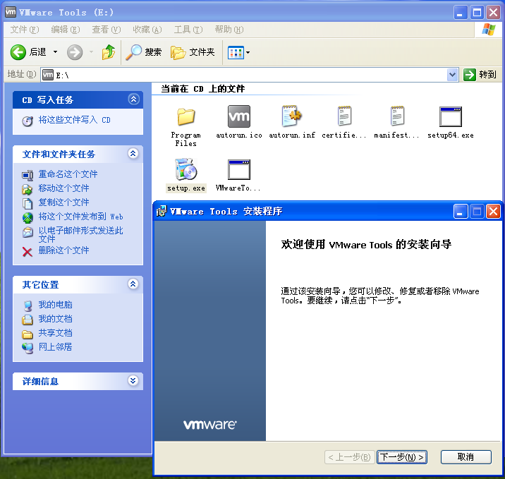The height and width of the screenshot is (479, 505).
Task: Select the autorun.inf file icon
Action: click(x=291, y=116)
